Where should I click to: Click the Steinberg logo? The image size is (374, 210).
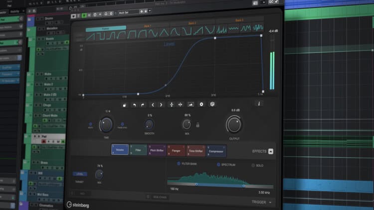78,205
